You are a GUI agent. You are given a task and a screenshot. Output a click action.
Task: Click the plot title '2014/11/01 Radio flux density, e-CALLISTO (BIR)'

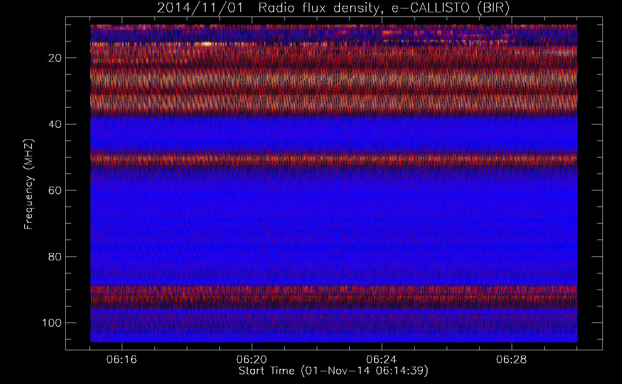click(333, 8)
